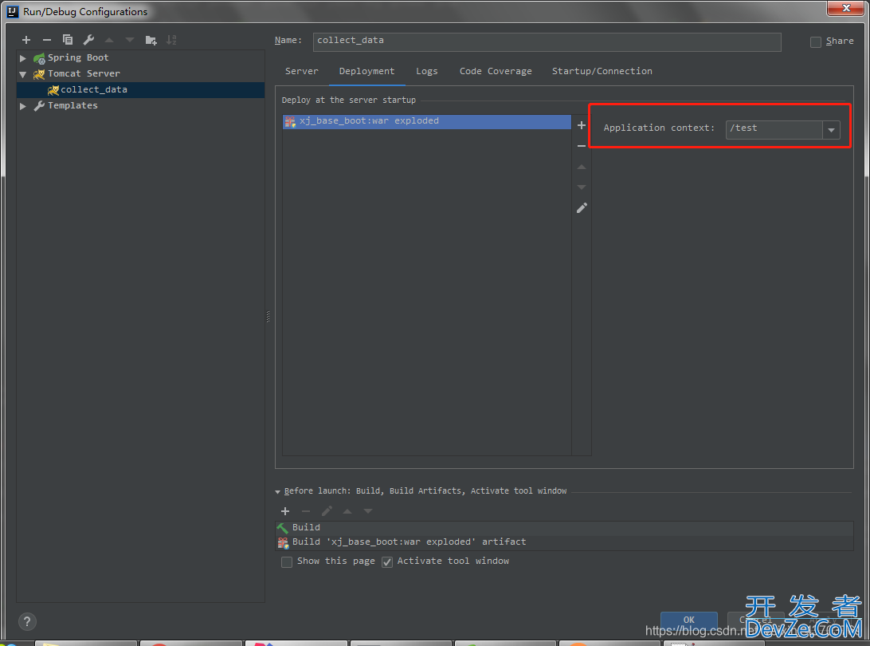The width and height of the screenshot is (870, 646).
Task: Select Build row in before-launch list
Action: click(x=564, y=528)
